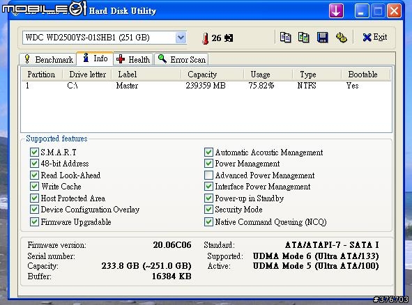Click the Capacity column header
Screen dimensions: 412x305
213,75
